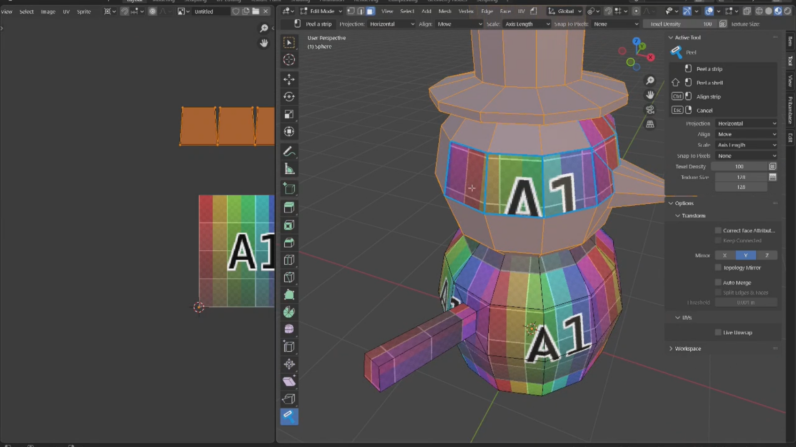Image resolution: width=796 pixels, height=447 pixels.
Task: Click the 3D viewport zoom magnifier icon
Action: tap(650, 81)
